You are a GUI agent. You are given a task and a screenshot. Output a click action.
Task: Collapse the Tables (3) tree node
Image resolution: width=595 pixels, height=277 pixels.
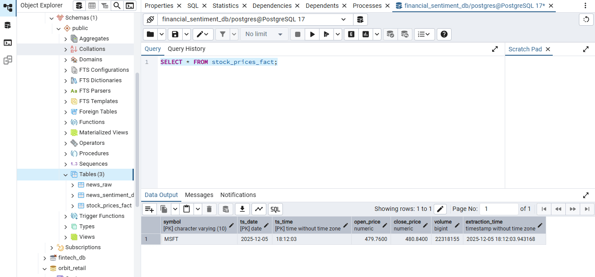66,174
